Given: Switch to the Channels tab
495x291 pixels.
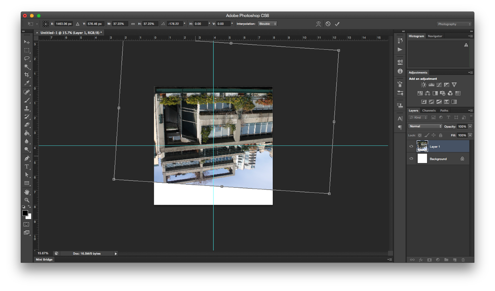Looking at the screenshot, I should [429, 110].
